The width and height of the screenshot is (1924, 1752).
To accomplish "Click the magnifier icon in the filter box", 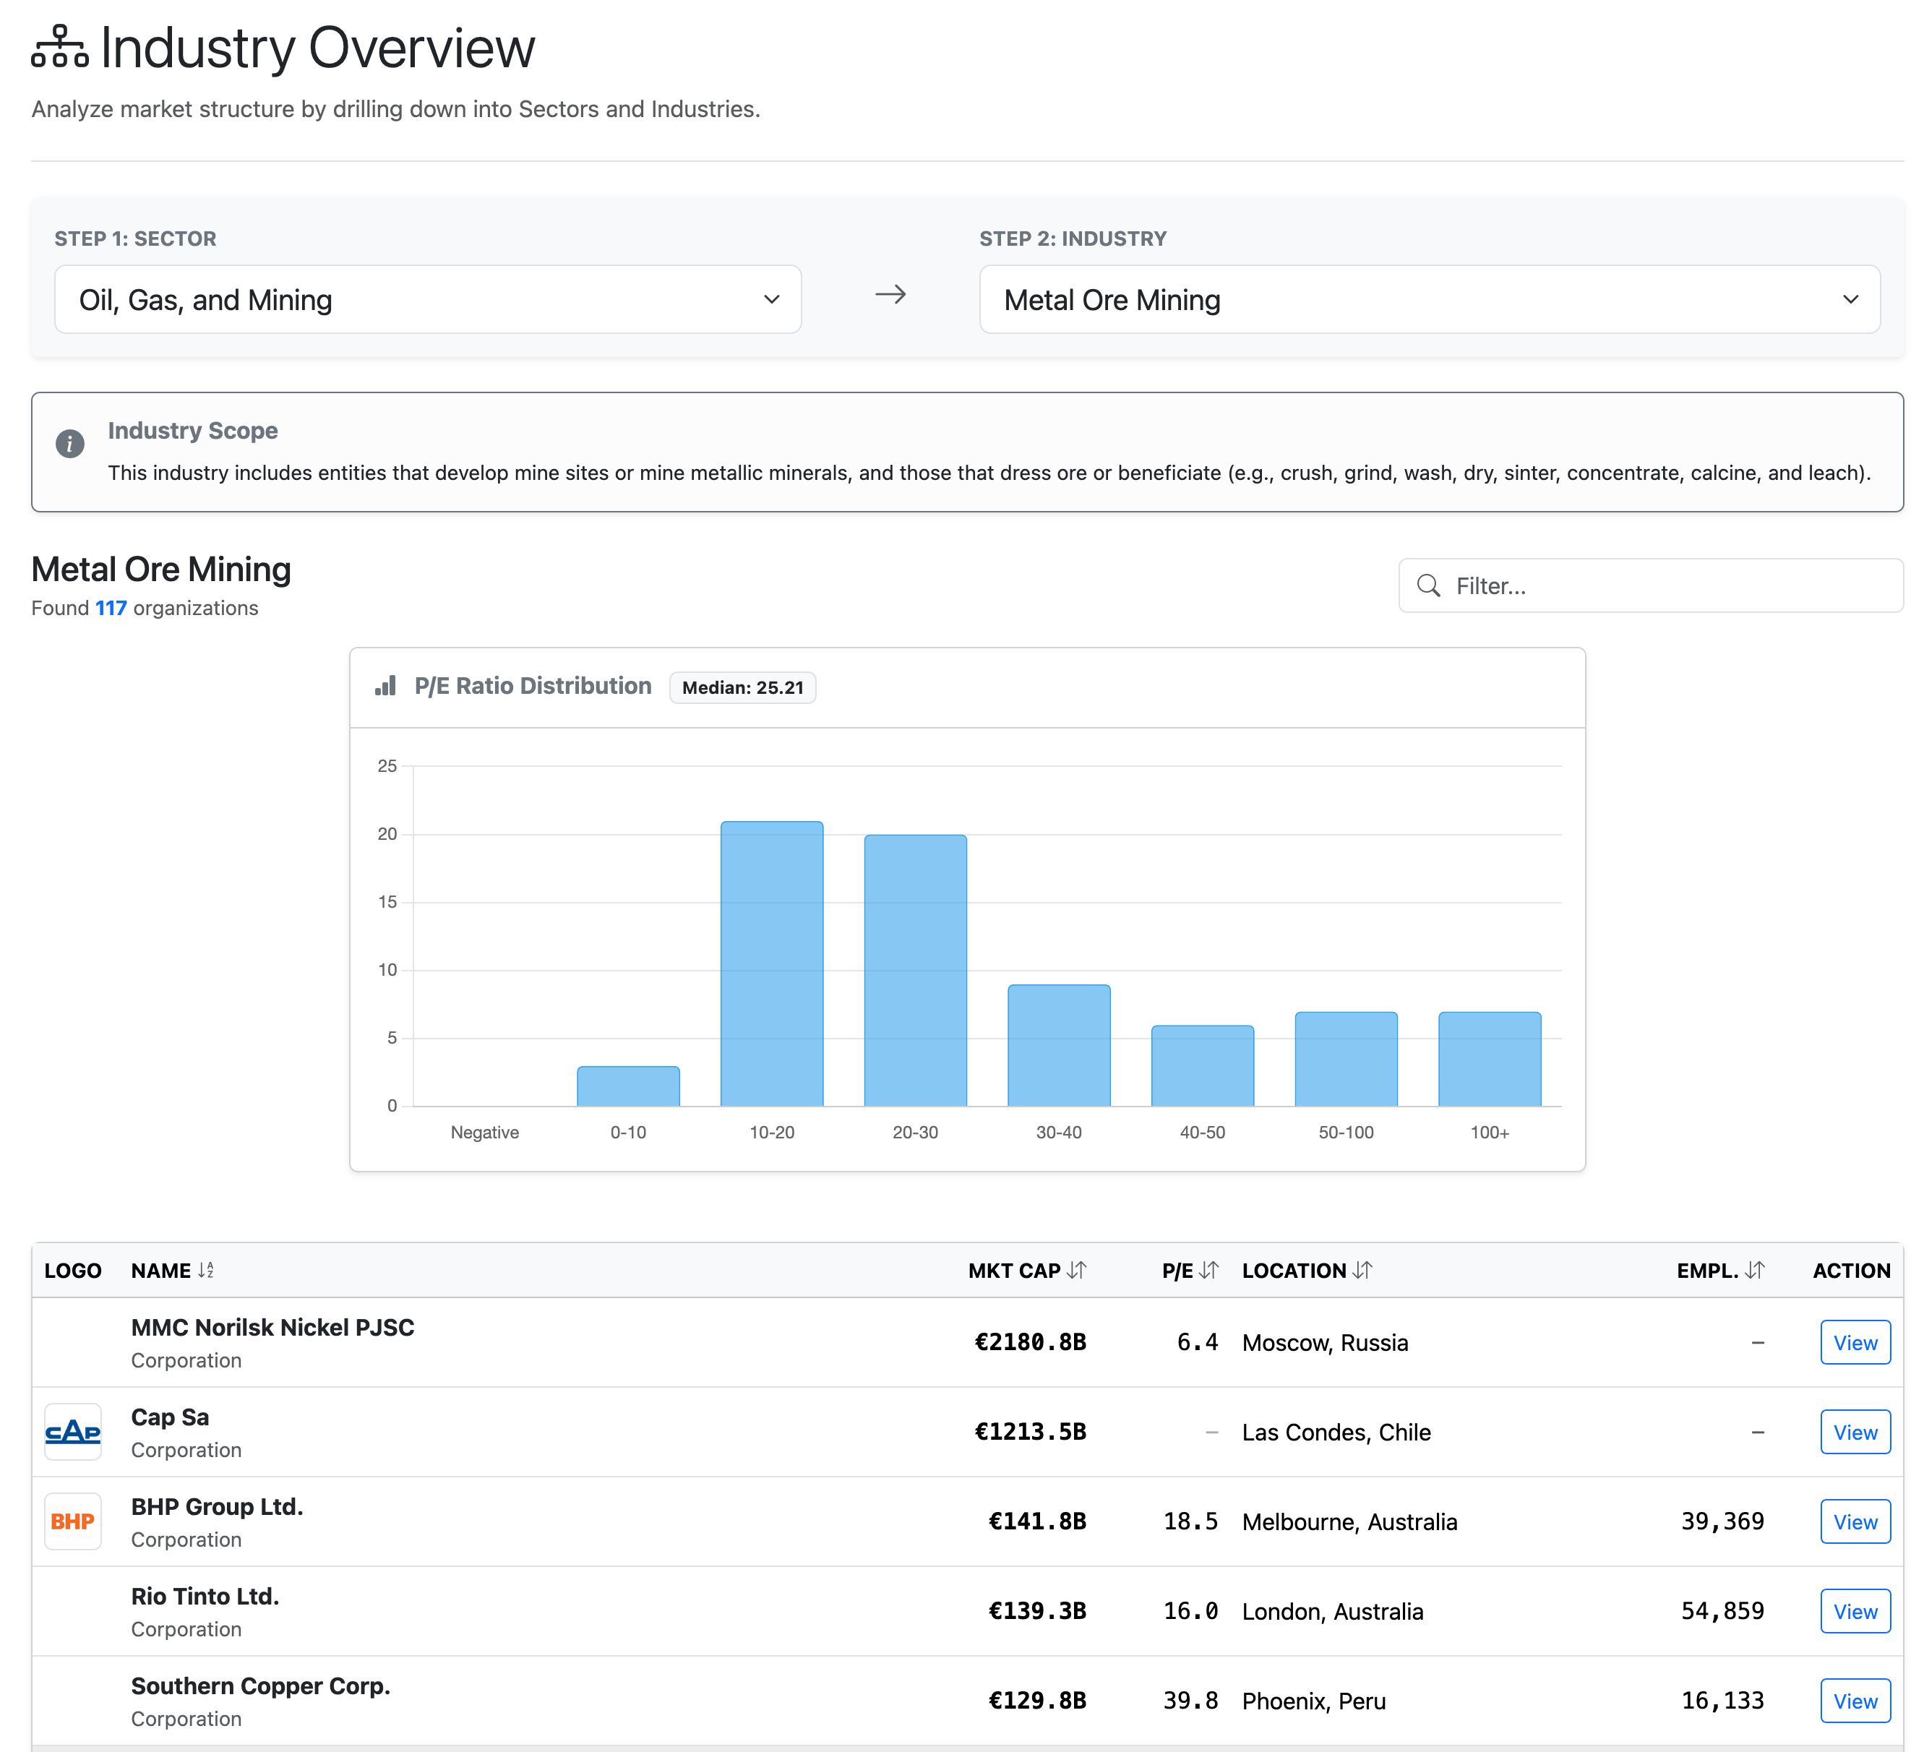I will pos(1427,585).
